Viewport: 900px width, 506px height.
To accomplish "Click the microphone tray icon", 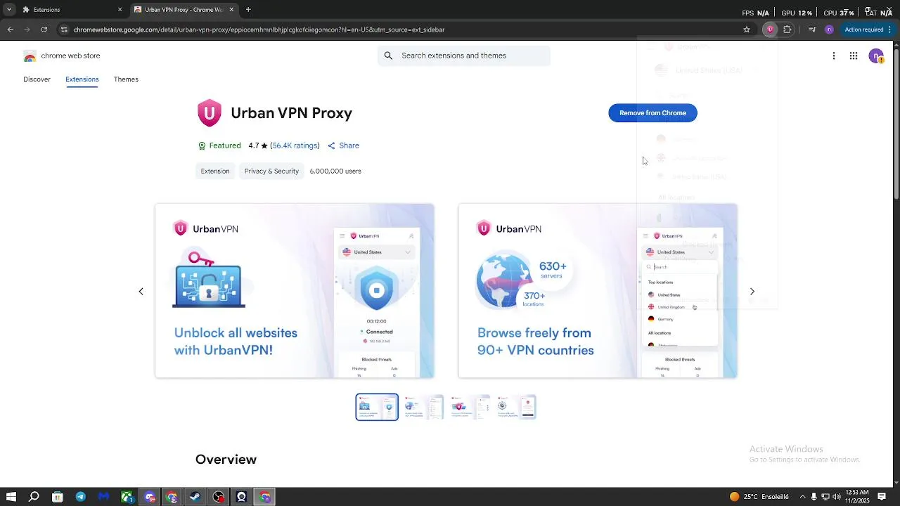I will 814,497.
